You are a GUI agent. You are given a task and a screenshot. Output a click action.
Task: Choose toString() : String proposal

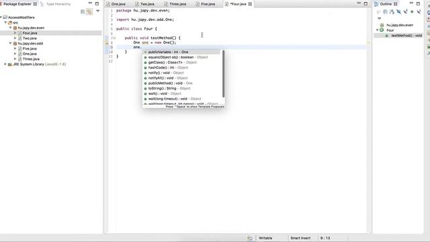[x=181, y=89]
